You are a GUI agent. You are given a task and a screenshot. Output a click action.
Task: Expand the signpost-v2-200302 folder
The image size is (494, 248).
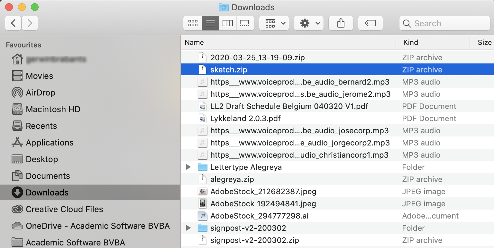point(189,228)
